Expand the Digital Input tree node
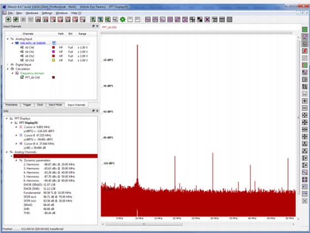 pyautogui.click(x=8, y=65)
